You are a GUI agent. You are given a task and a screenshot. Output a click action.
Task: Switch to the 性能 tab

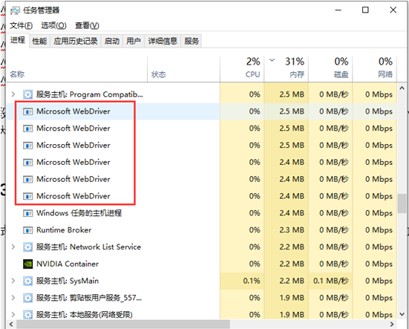(x=39, y=42)
